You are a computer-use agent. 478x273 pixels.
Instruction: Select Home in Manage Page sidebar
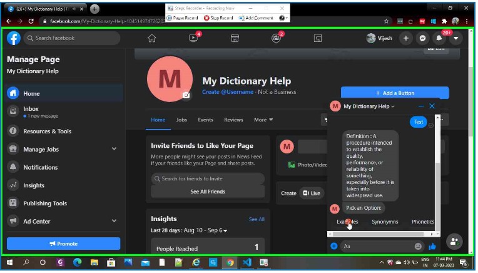[x=64, y=93]
